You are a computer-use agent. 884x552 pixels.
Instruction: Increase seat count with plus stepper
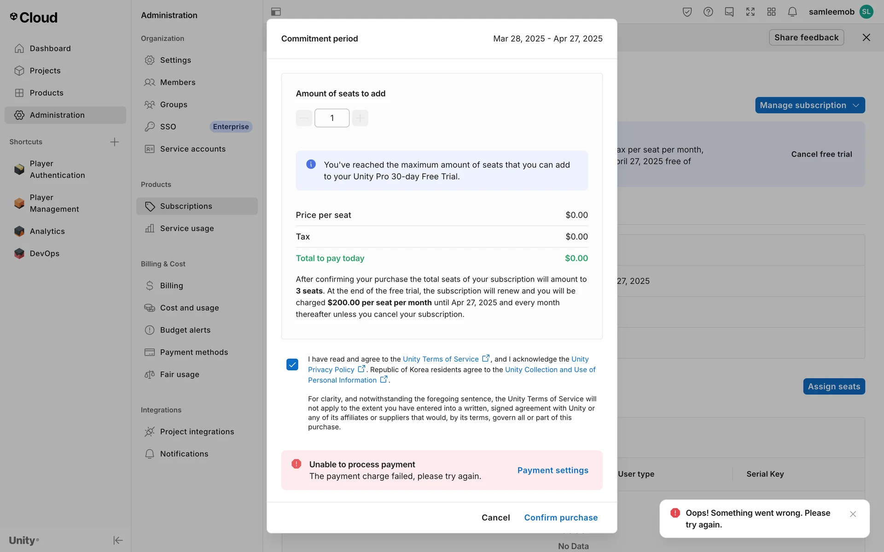coord(360,118)
